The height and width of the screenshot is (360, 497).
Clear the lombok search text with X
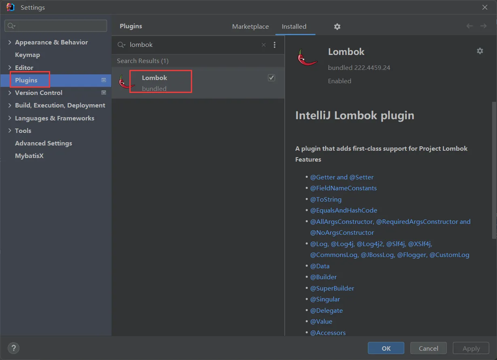264,45
